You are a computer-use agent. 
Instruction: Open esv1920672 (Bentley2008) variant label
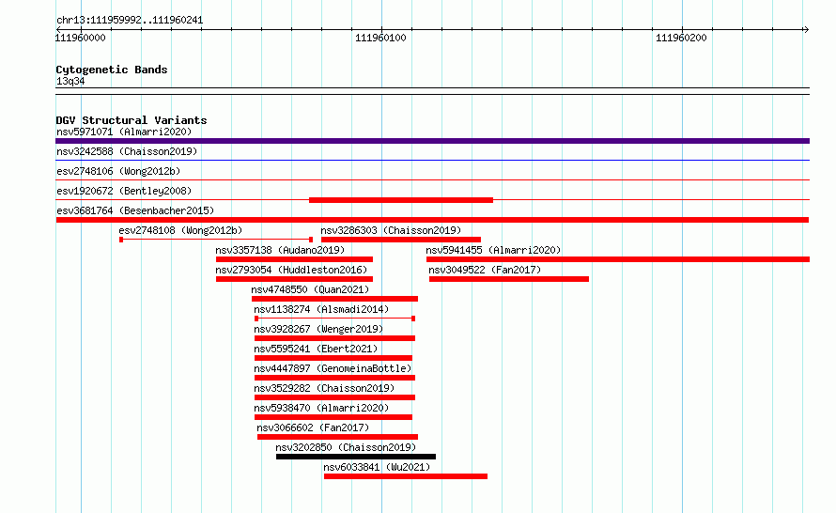point(124,191)
